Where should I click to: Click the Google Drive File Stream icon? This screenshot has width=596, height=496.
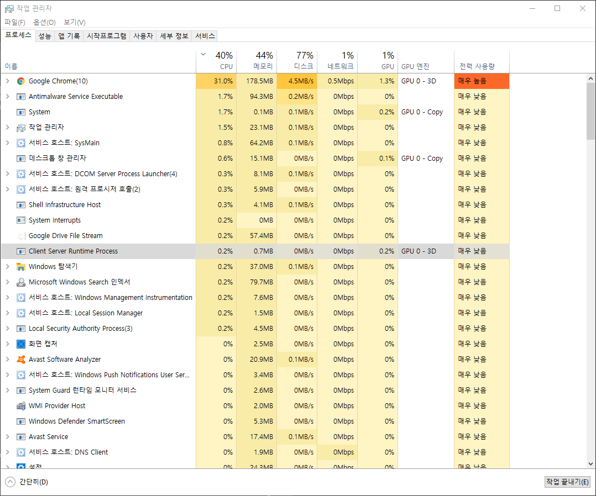click(x=20, y=235)
